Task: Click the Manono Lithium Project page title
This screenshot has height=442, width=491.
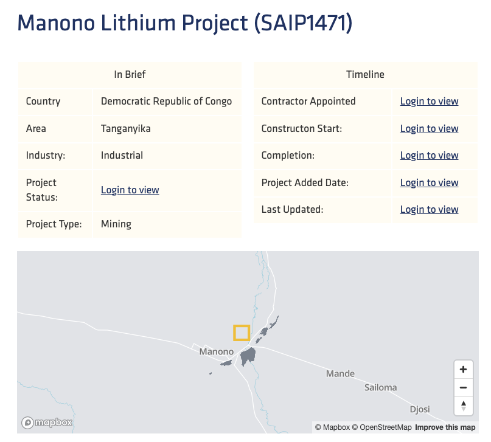Action: point(185,22)
